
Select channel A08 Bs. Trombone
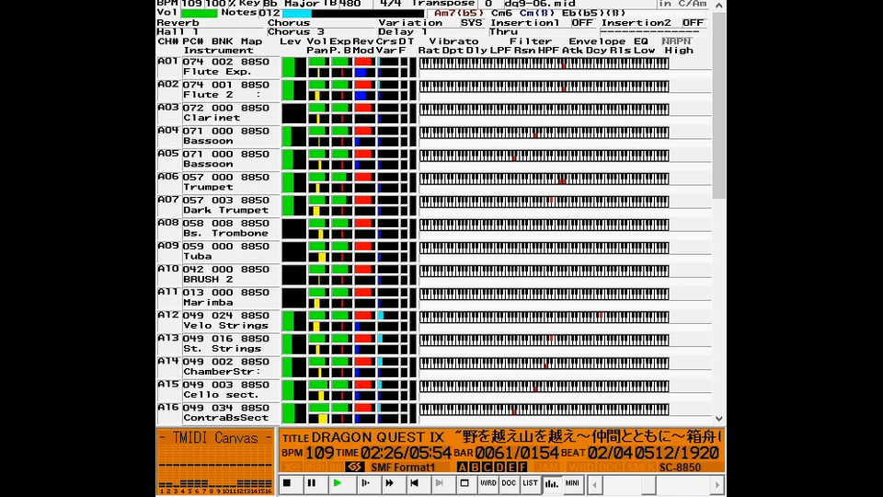tap(219, 229)
